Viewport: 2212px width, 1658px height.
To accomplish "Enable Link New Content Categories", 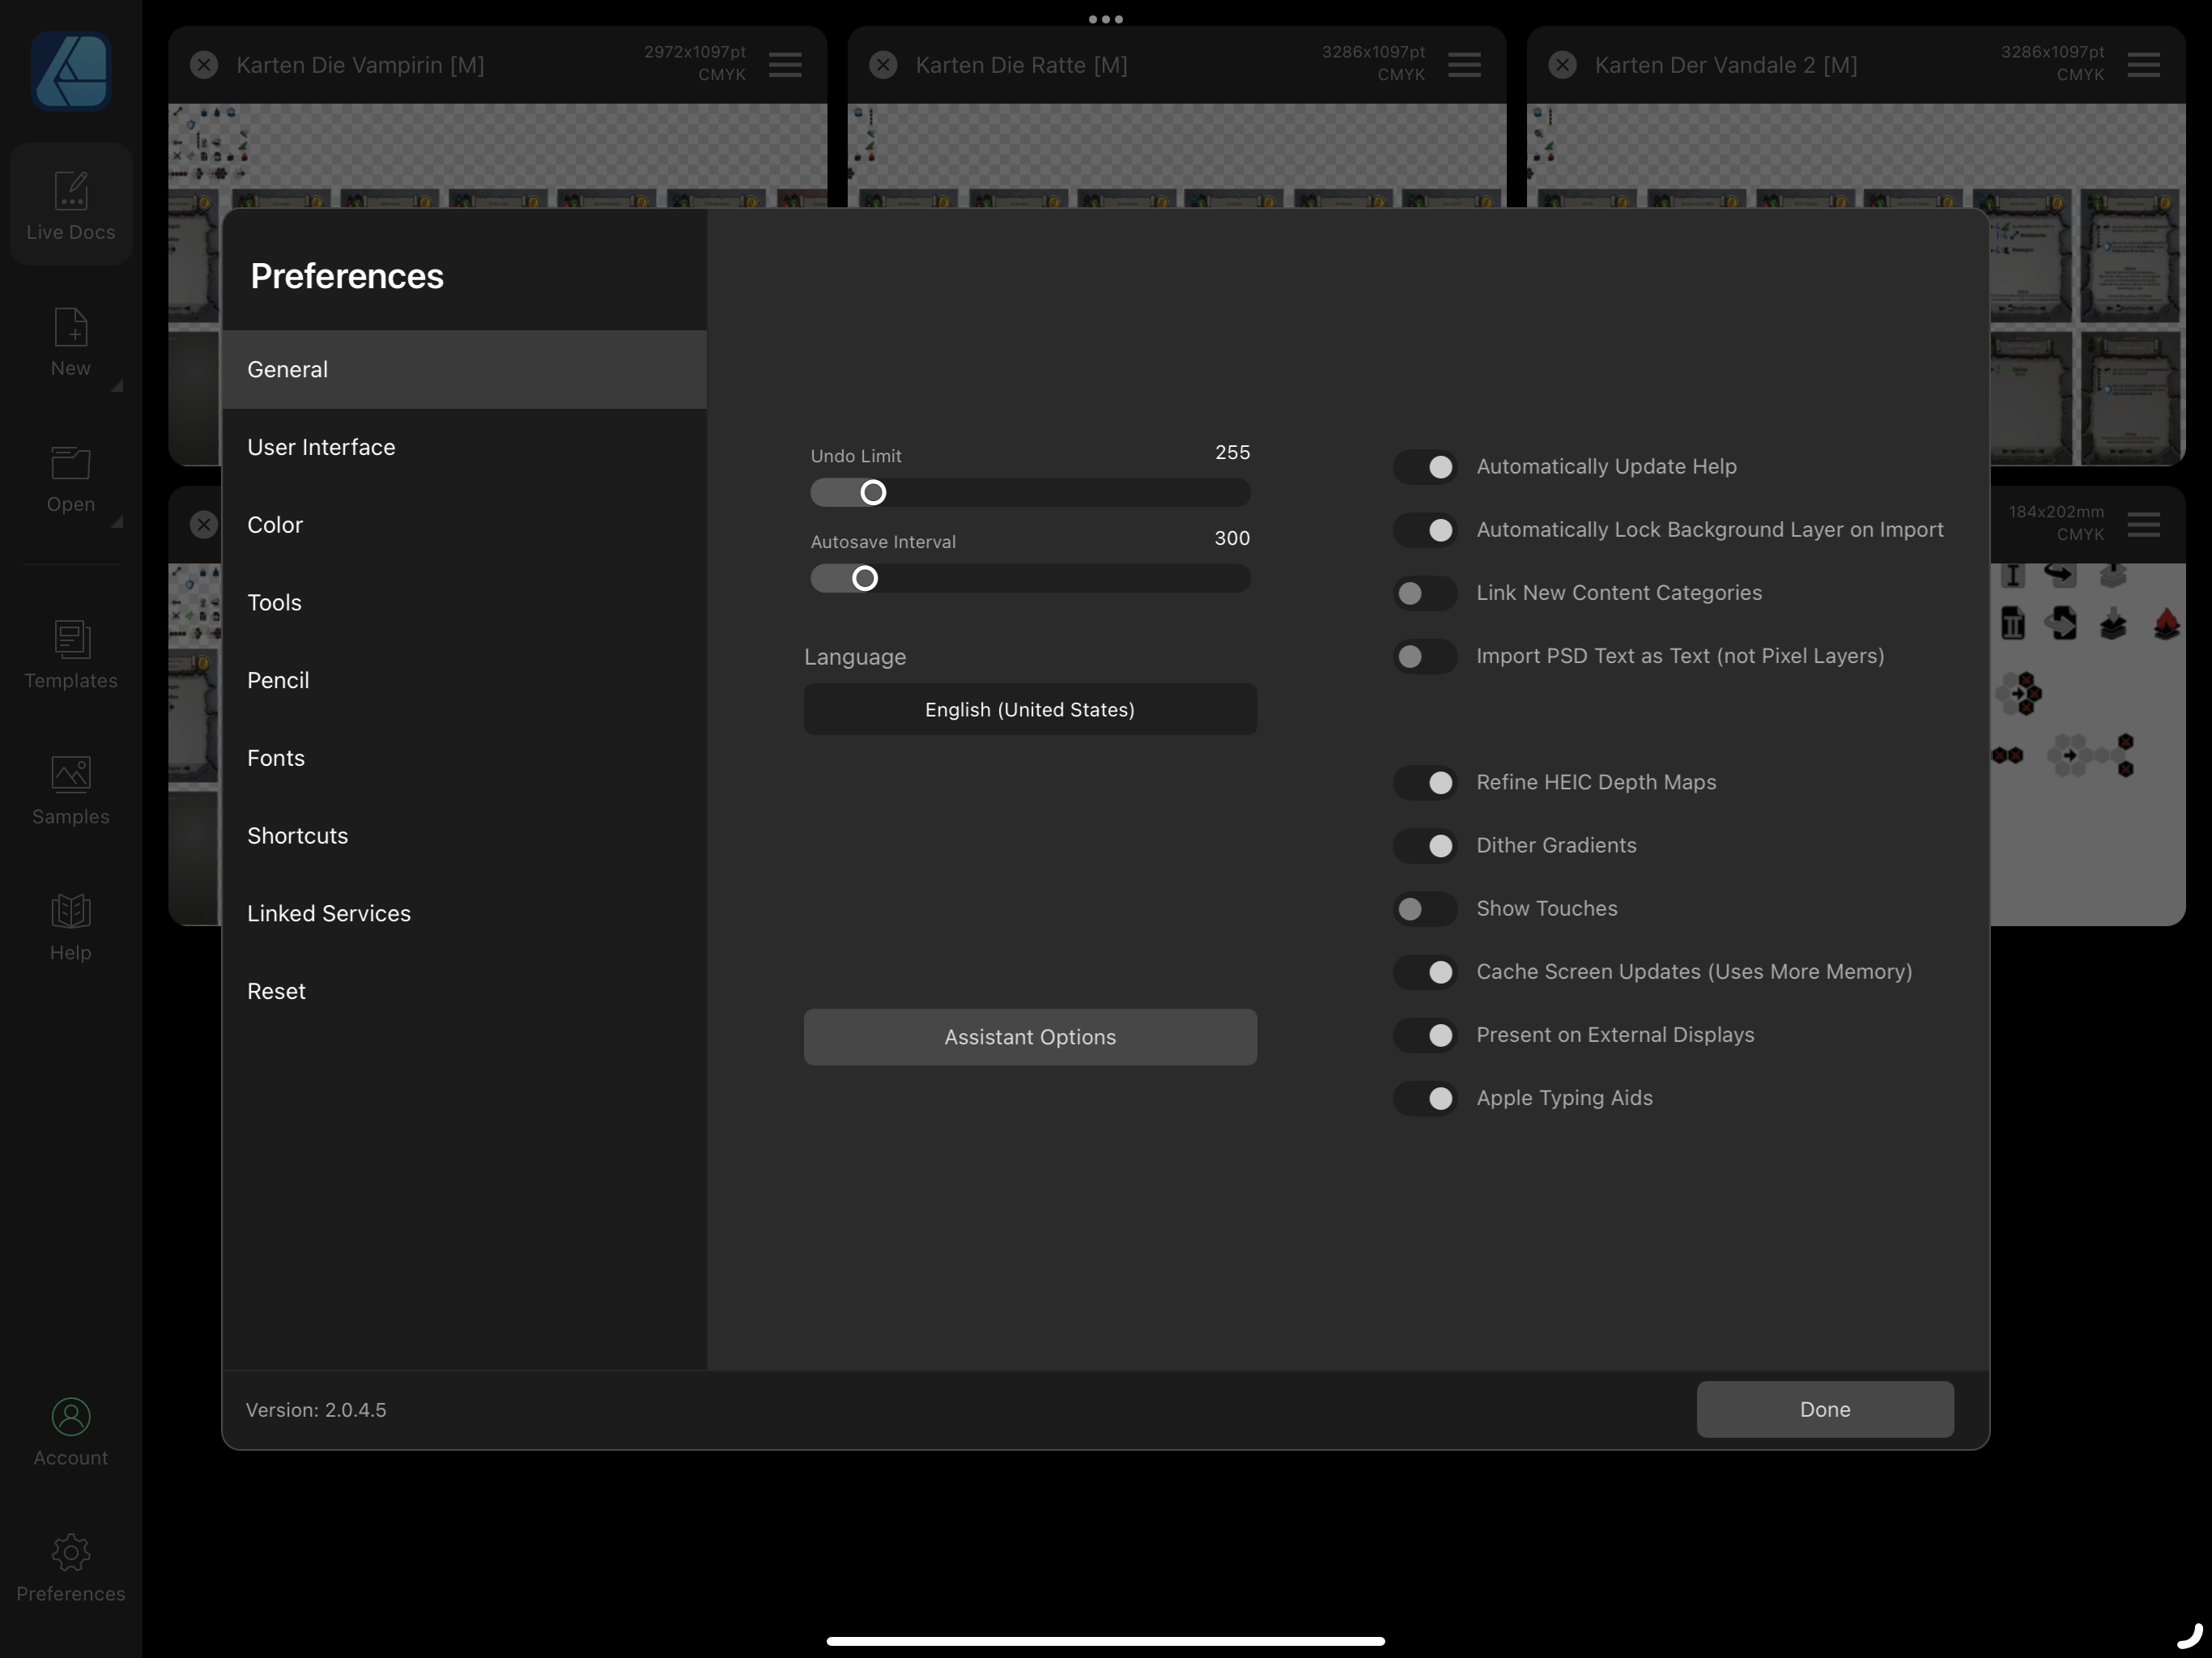I will (x=1425, y=593).
